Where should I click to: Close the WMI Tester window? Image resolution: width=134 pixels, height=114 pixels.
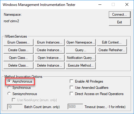(x=127, y=4)
